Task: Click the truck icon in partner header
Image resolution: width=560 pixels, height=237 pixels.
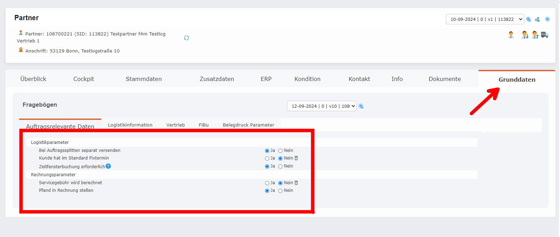Action: coord(545,35)
